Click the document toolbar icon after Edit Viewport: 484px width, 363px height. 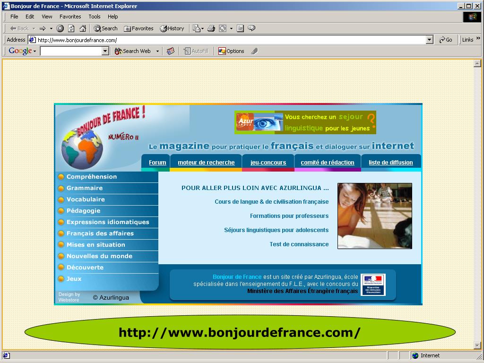coord(240,28)
